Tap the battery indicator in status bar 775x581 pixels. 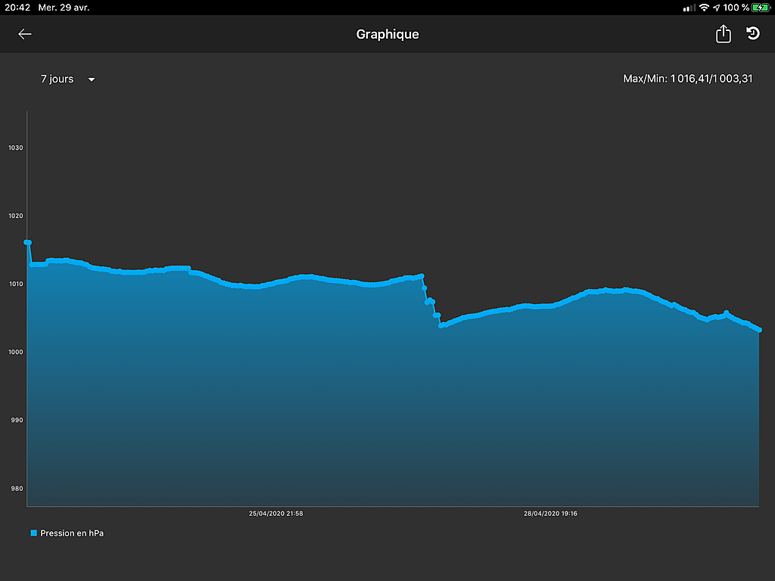coord(761,8)
